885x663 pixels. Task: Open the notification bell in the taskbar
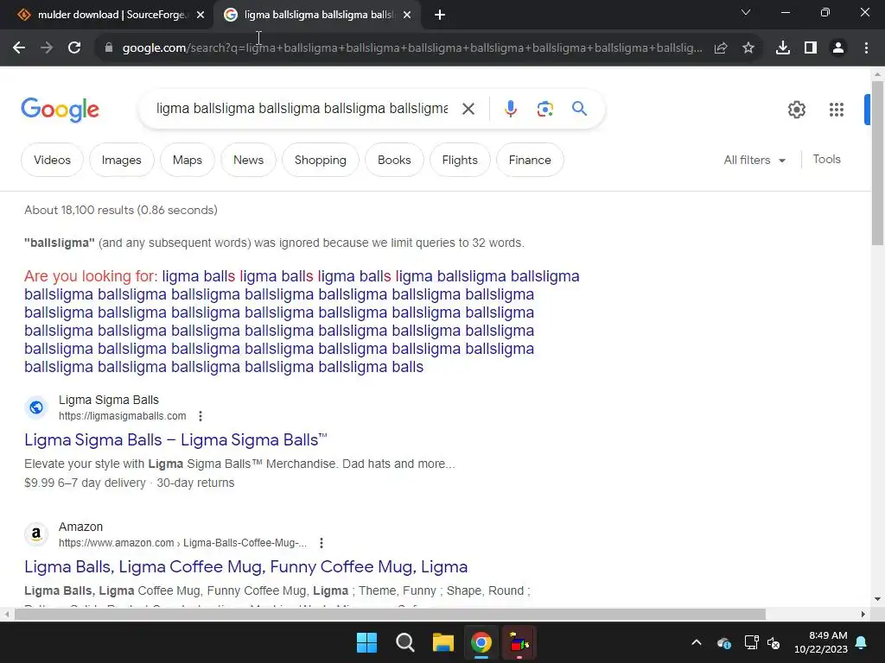pyautogui.click(x=862, y=642)
